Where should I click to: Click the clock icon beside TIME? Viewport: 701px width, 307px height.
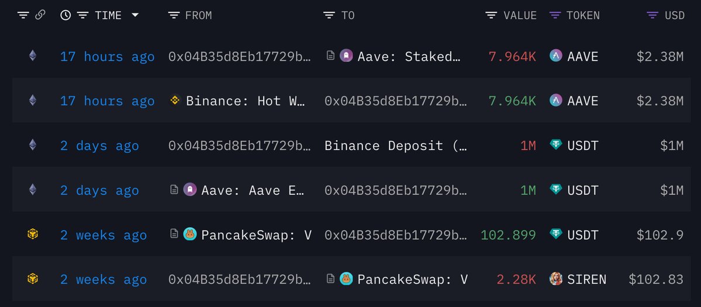65,15
